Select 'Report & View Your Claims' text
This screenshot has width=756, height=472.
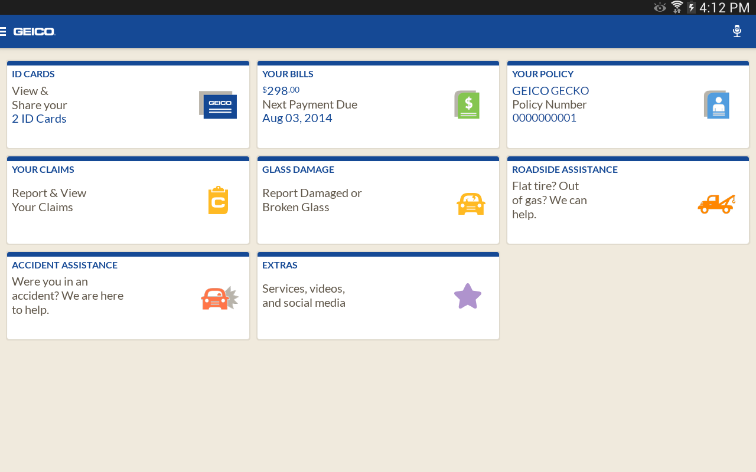click(x=49, y=200)
